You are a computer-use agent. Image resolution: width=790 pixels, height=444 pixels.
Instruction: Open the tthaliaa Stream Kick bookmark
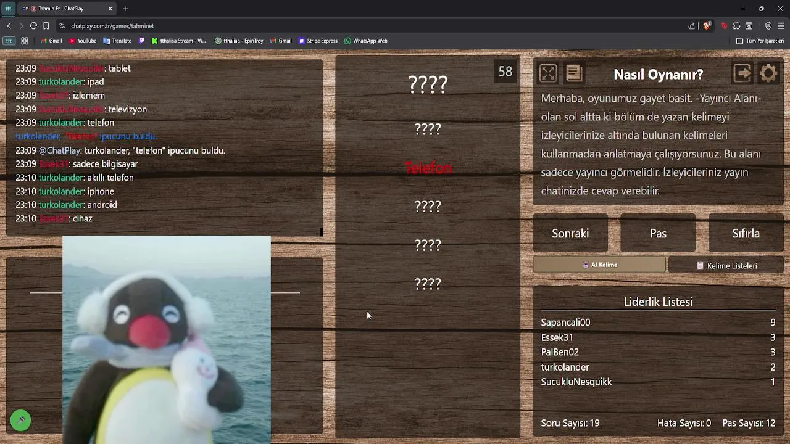coord(179,41)
